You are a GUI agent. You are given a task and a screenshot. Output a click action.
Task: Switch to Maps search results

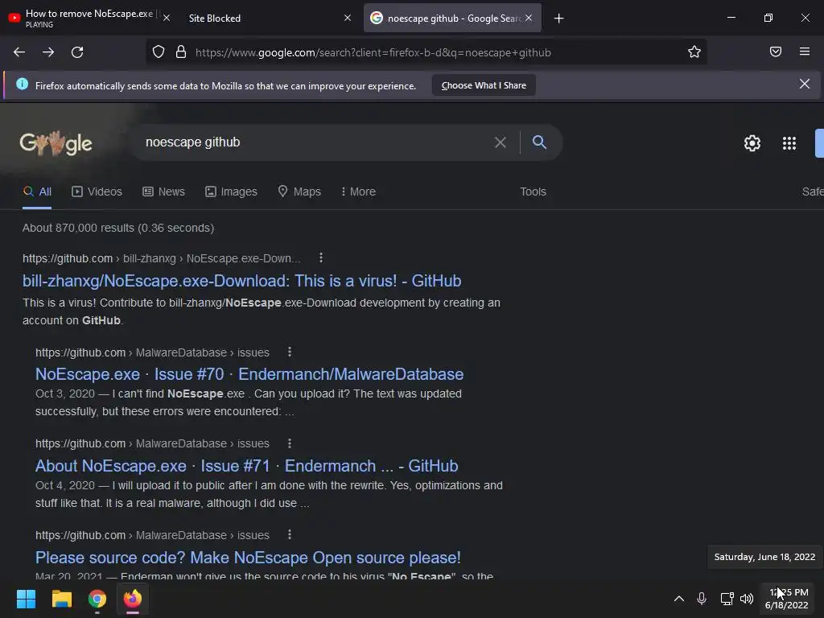[299, 192]
